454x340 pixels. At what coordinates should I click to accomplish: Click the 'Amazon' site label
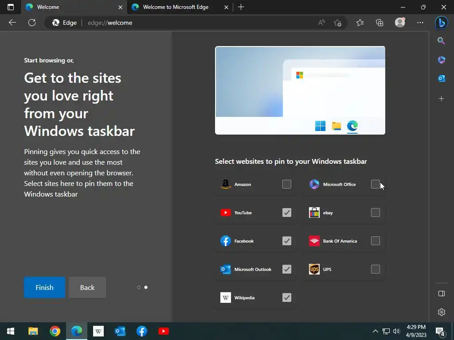(243, 185)
